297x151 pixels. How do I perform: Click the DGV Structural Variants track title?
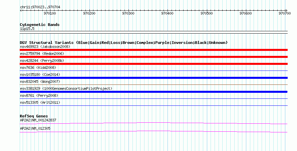[124, 43]
